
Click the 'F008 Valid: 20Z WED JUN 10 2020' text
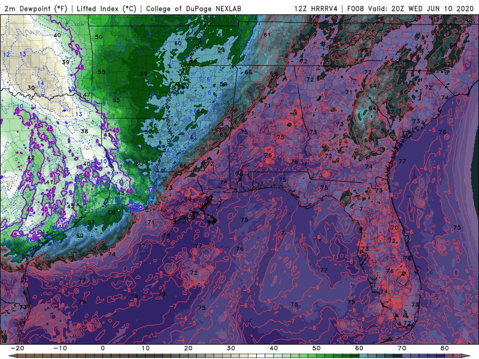[410, 8]
